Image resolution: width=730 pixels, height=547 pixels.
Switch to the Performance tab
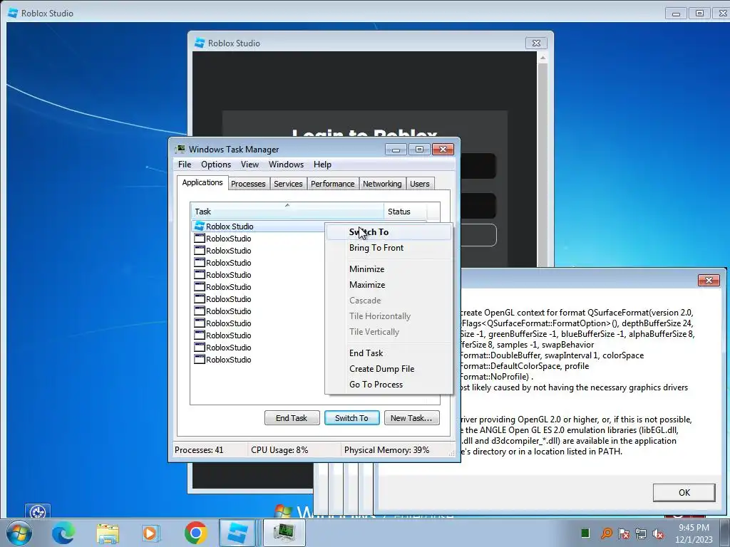[x=332, y=184]
